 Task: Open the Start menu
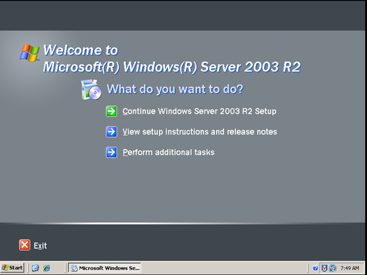(x=13, y=268)
